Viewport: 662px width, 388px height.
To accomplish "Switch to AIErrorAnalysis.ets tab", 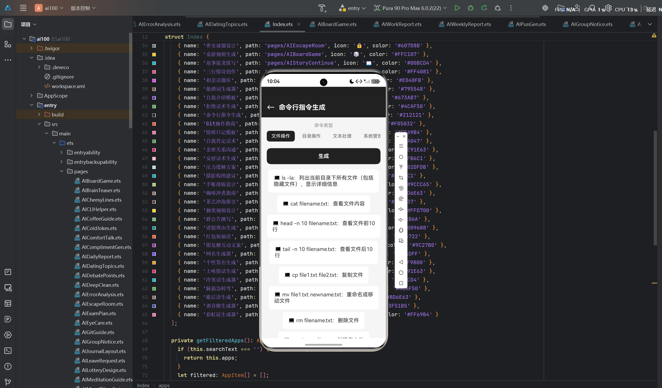I will click(x=159, y=24).
